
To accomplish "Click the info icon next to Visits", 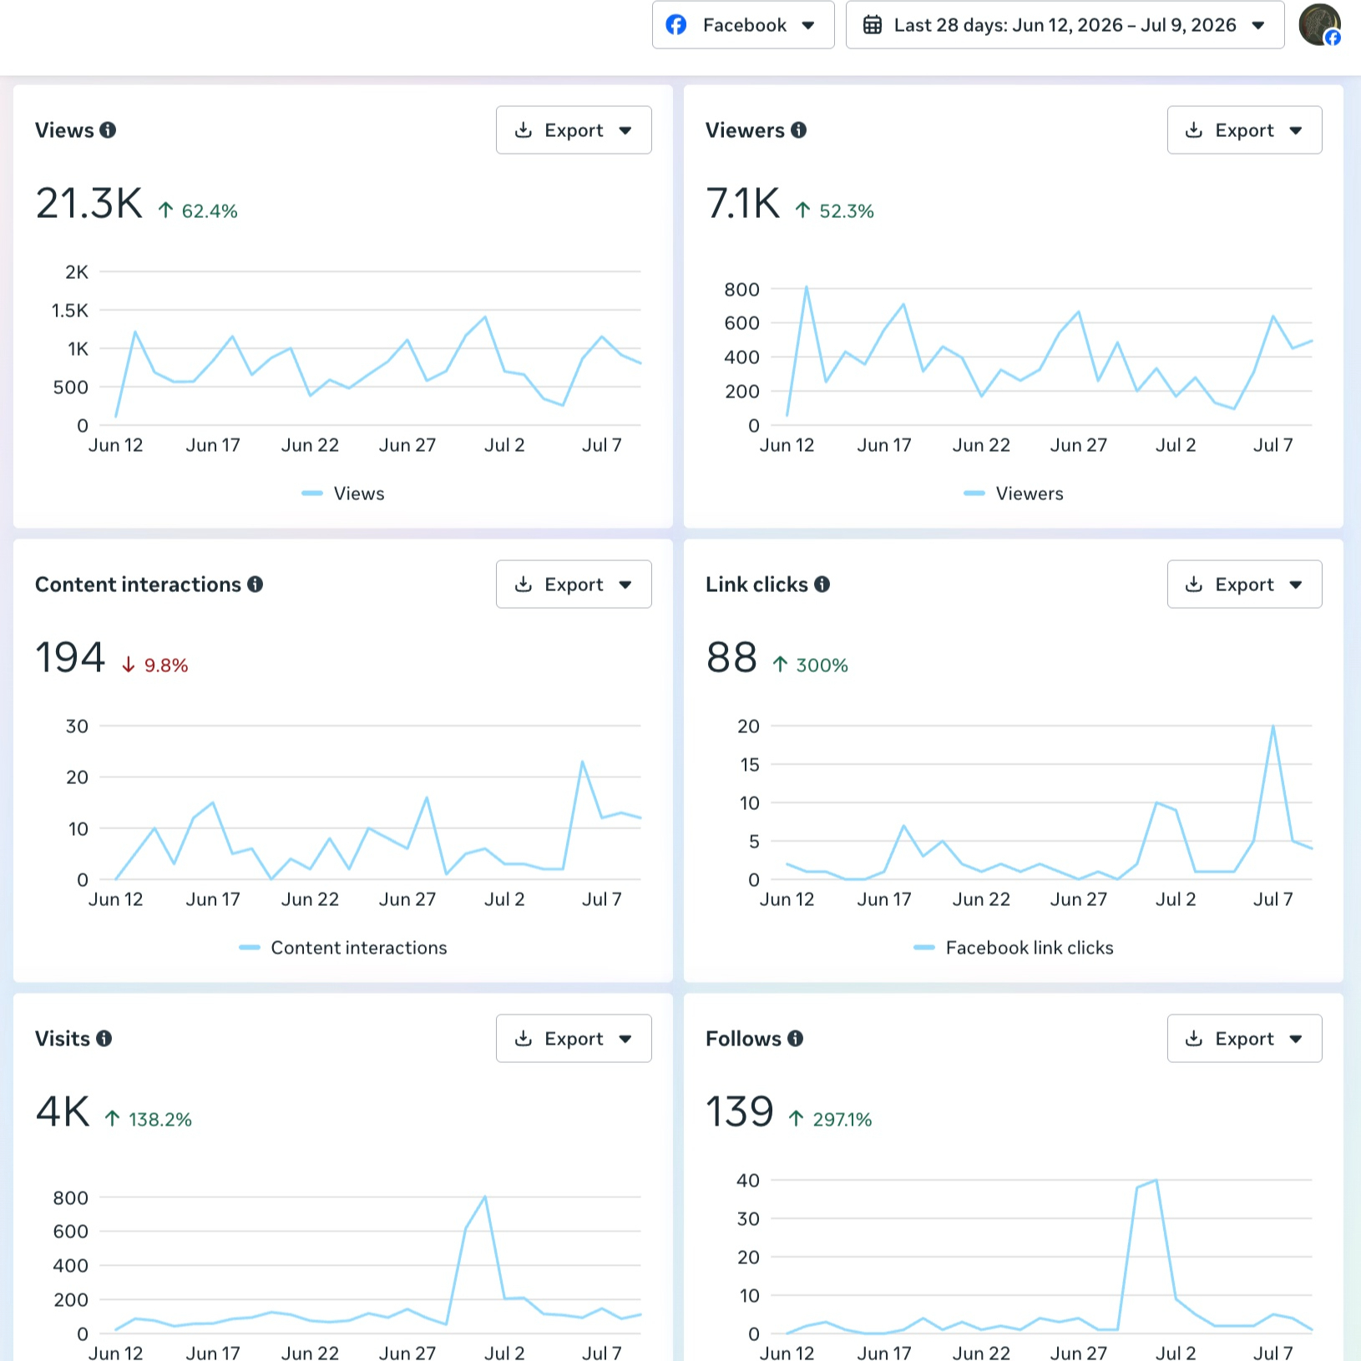I will [x=104, y=1038].
